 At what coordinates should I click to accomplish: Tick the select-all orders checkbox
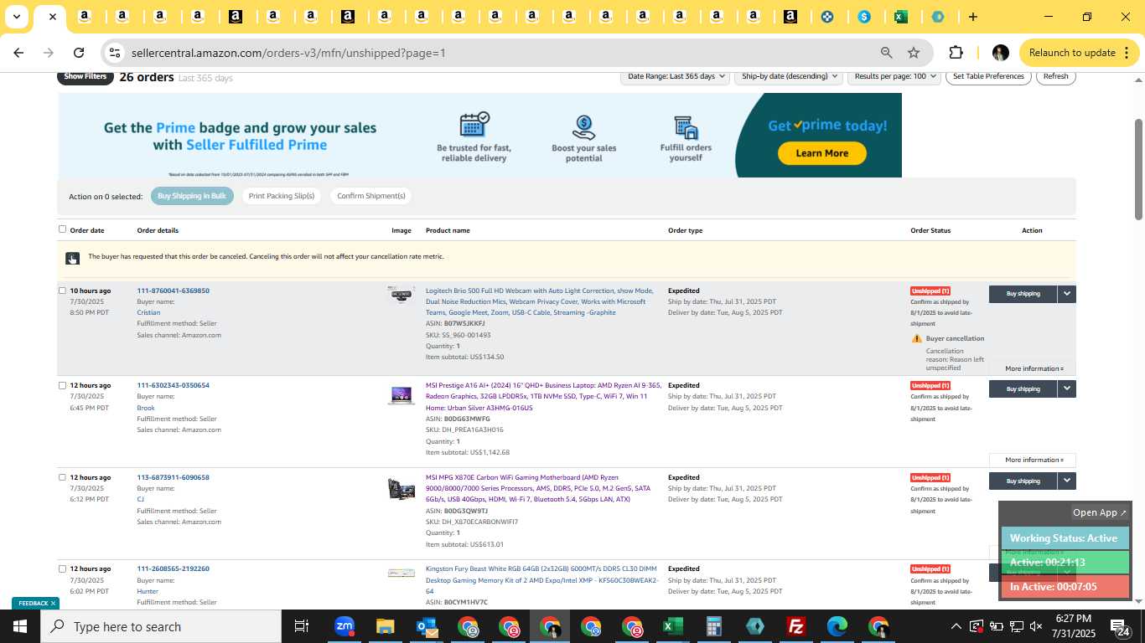62,229
